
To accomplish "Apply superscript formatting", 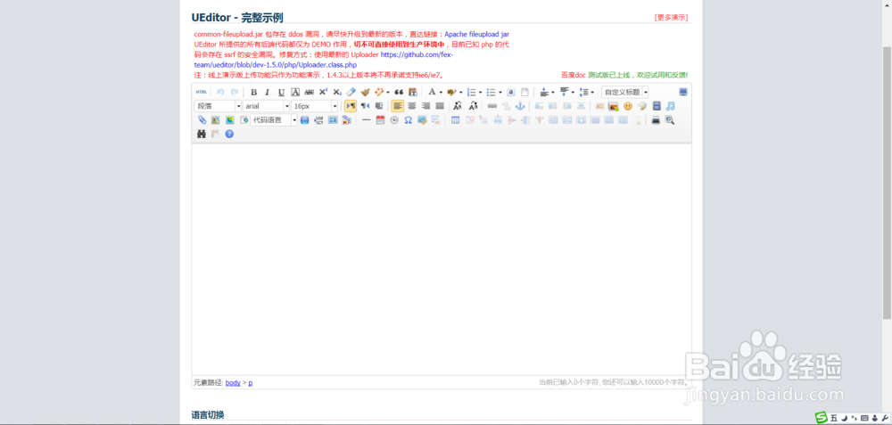I will click(323, 92).
